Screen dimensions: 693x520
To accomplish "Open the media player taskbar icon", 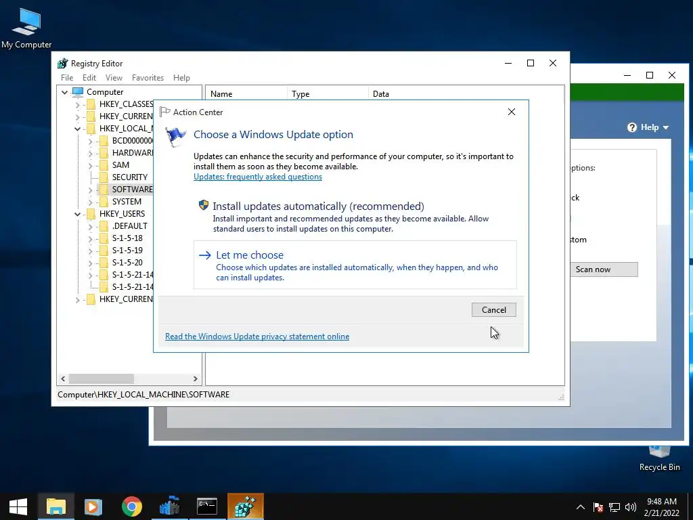I will click(93, 506).
